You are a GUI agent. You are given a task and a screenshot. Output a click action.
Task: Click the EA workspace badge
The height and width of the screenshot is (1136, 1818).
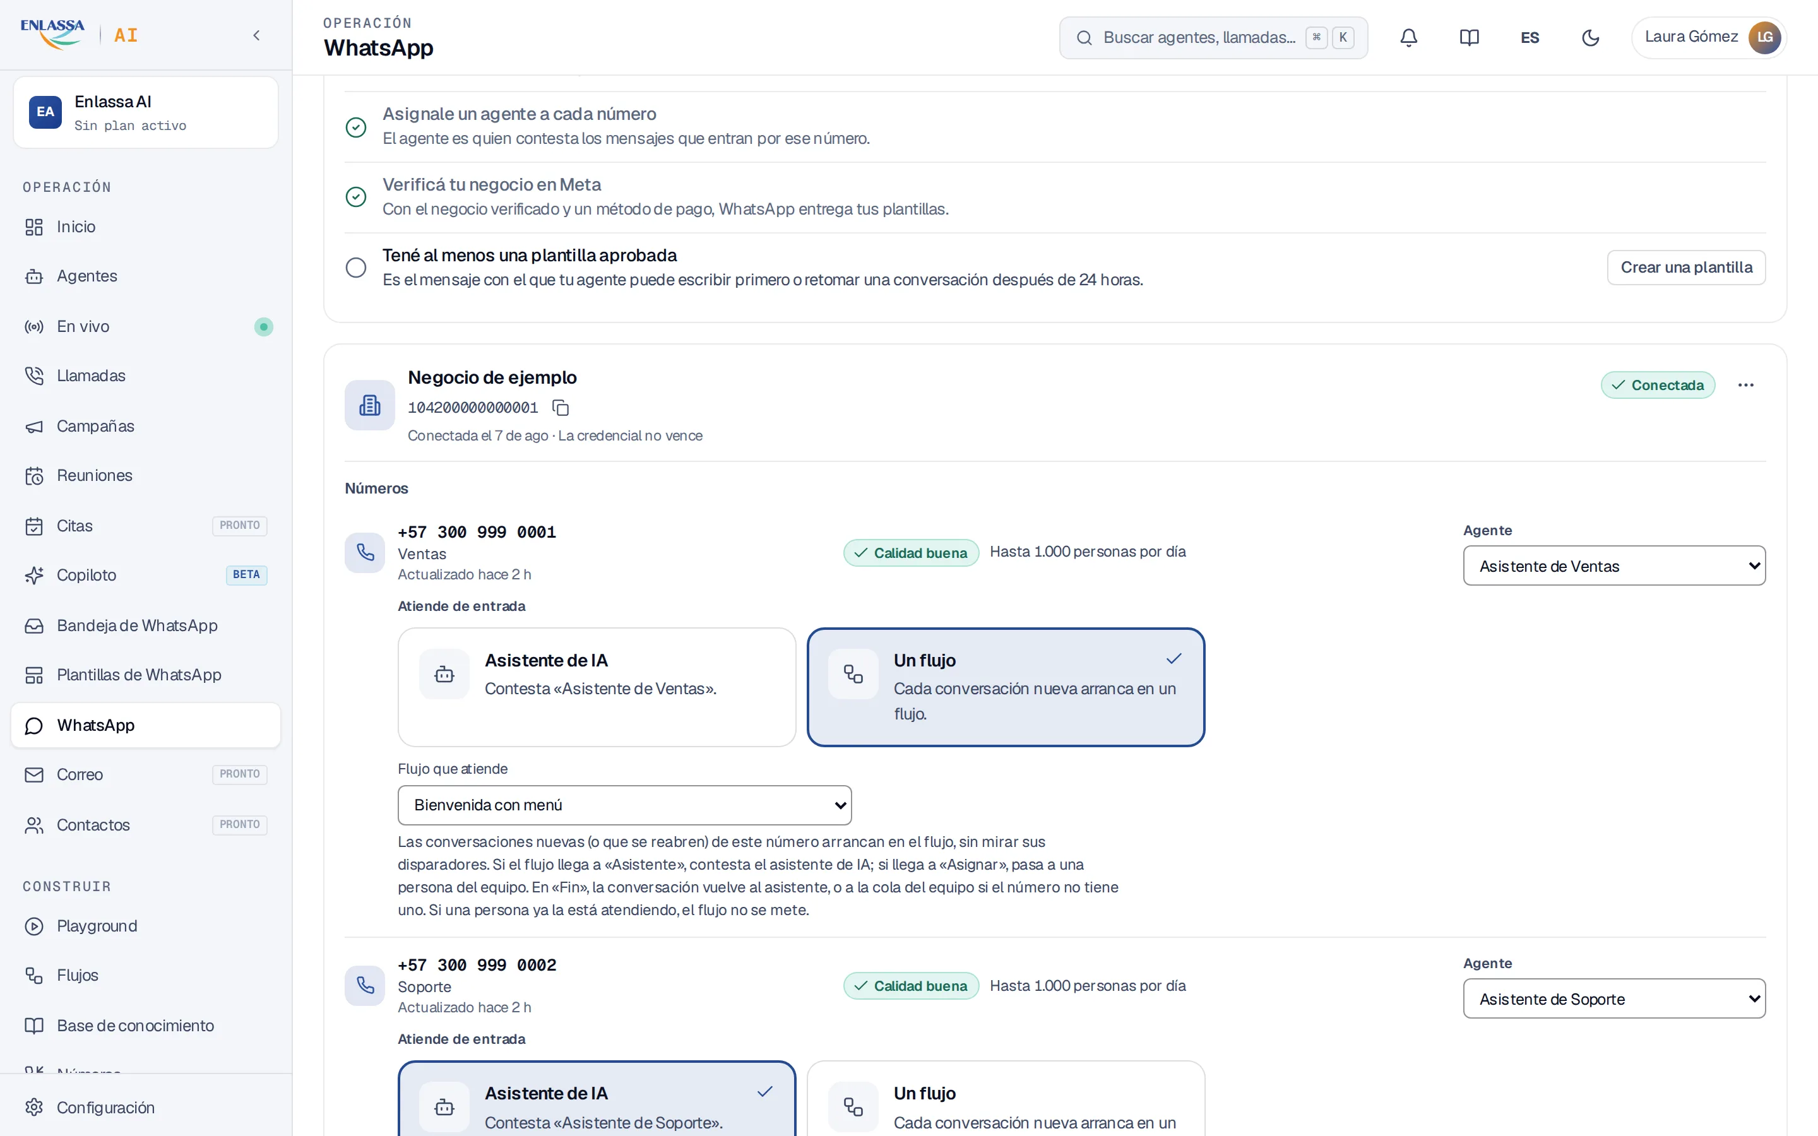pos(45,112)
